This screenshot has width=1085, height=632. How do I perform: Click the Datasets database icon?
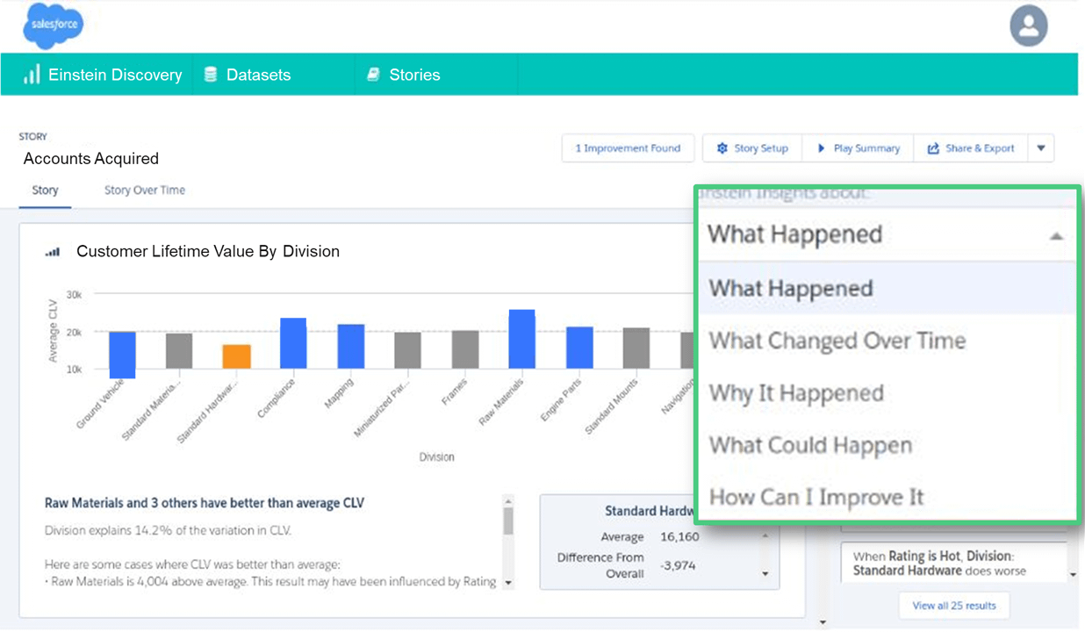(x=211, y=75)
